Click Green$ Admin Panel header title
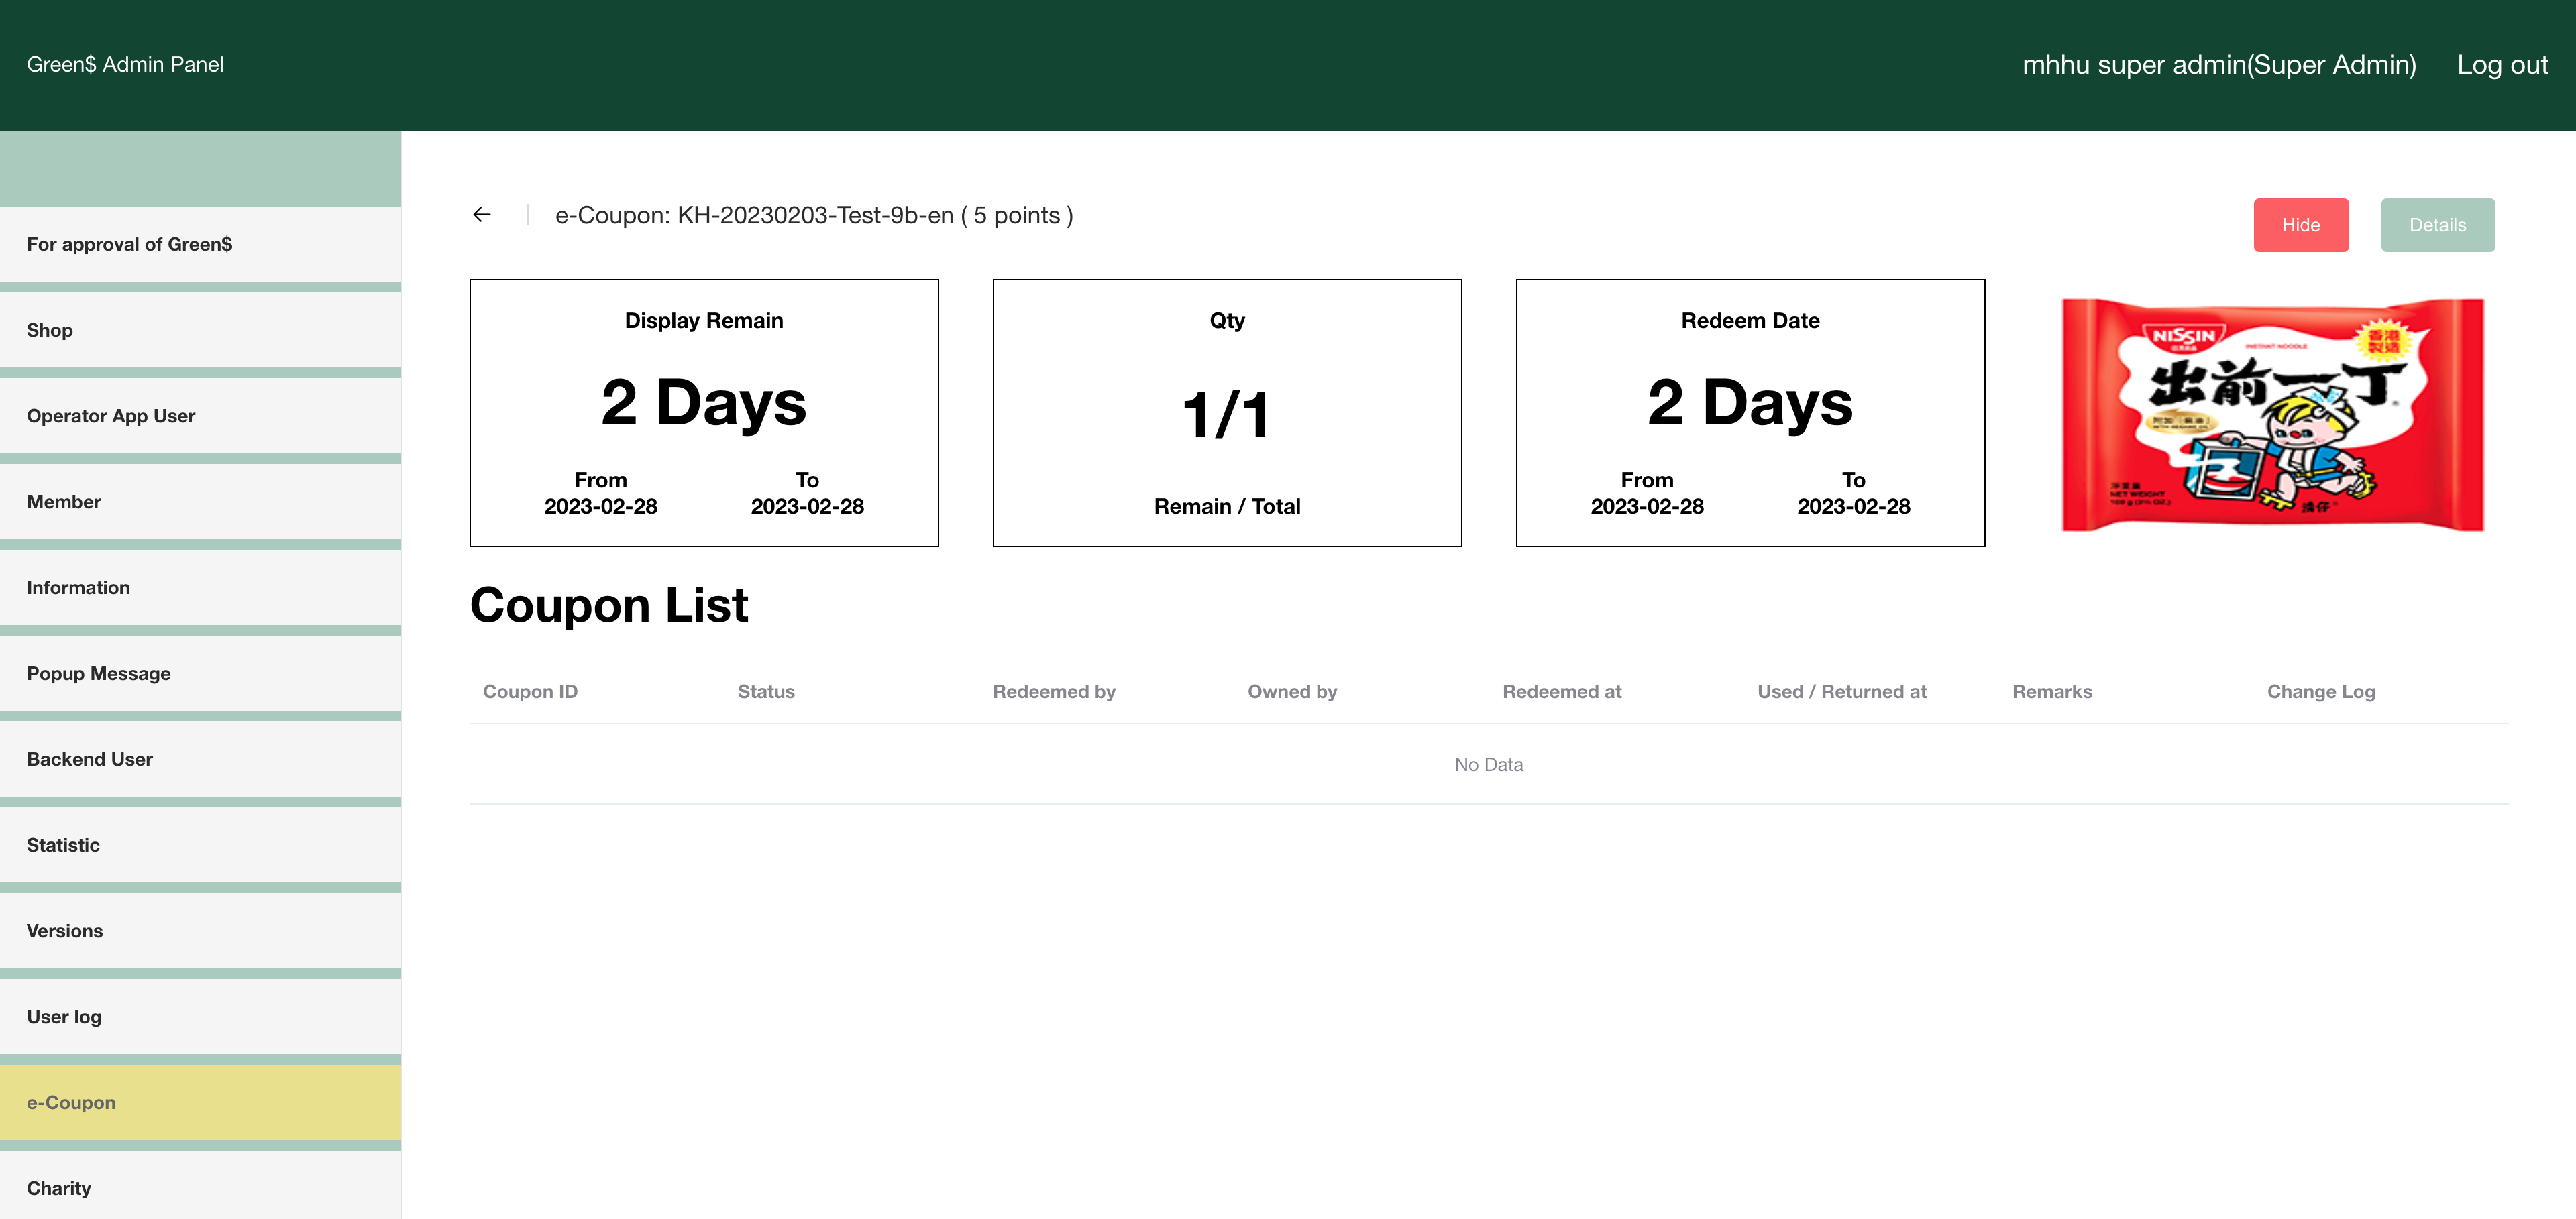 [125, 65]
